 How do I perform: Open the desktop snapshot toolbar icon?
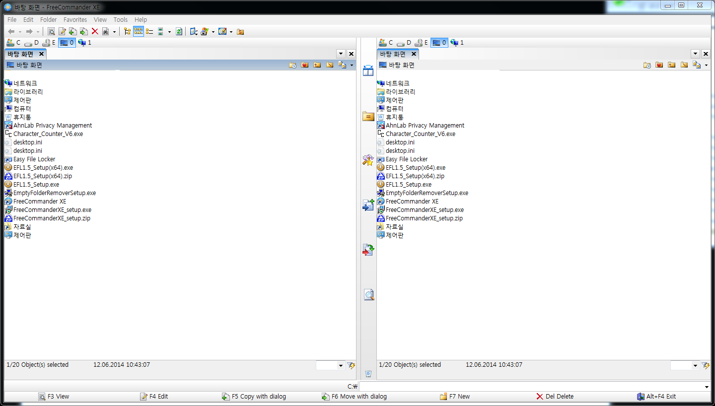click(x=194, y=31)
